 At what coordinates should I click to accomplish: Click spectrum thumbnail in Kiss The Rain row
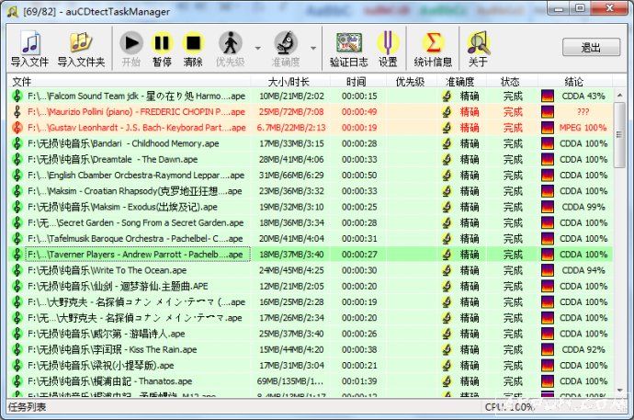pyautogui.click(x=548, y=349)
